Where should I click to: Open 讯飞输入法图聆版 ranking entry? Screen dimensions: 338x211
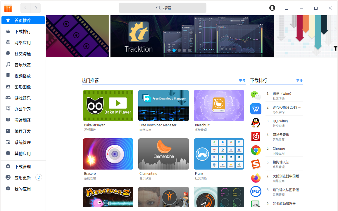click(x=286, y=190)
